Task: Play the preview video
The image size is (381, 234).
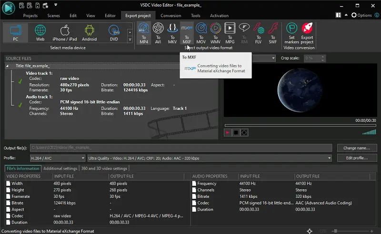Action: (x=228, y=133)
